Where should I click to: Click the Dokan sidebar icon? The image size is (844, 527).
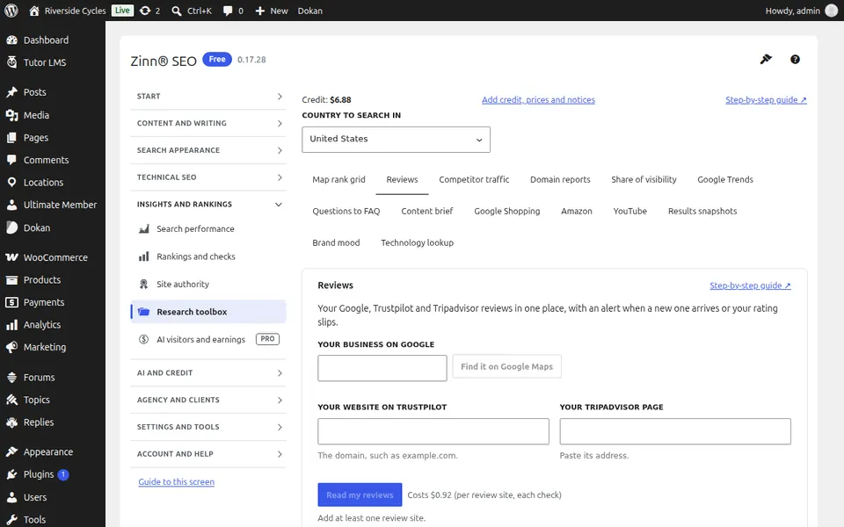pos(11,227)
